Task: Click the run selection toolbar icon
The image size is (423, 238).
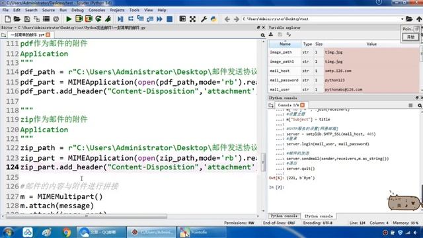Action: [108, 19]
